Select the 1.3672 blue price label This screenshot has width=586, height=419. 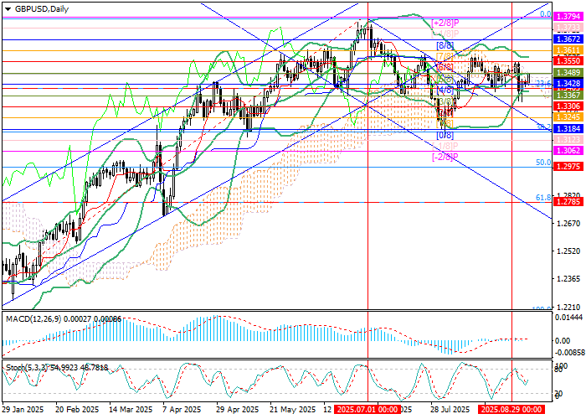coord(568,39)
